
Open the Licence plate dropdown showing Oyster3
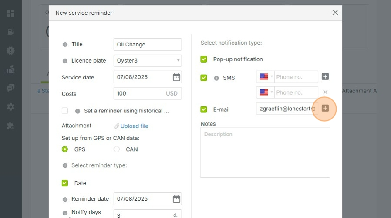pyautogui.click(x=148, y=61)
